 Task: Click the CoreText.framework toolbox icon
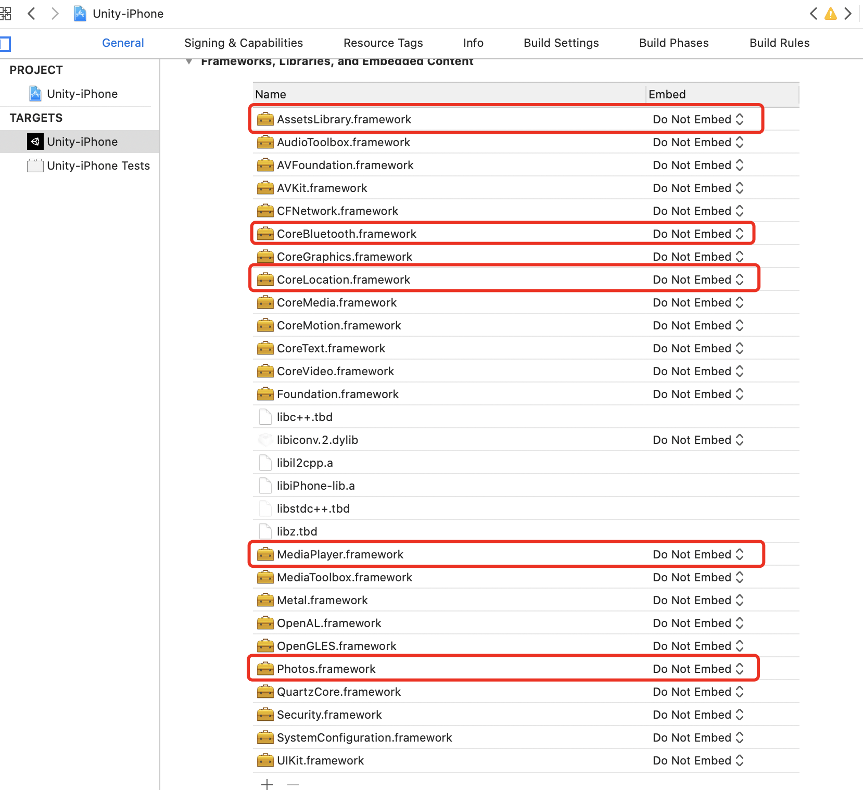coord(265,348)
